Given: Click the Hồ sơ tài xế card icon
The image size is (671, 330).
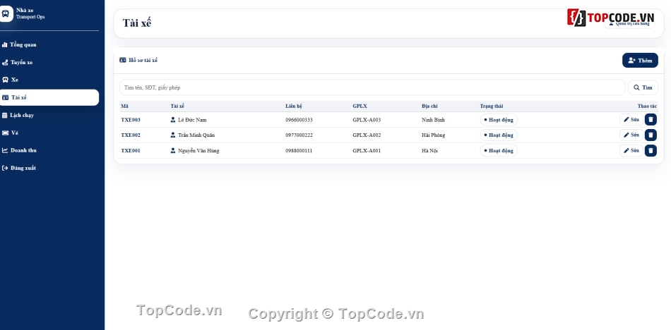Looking at the screenshot, I should (123, 60).
